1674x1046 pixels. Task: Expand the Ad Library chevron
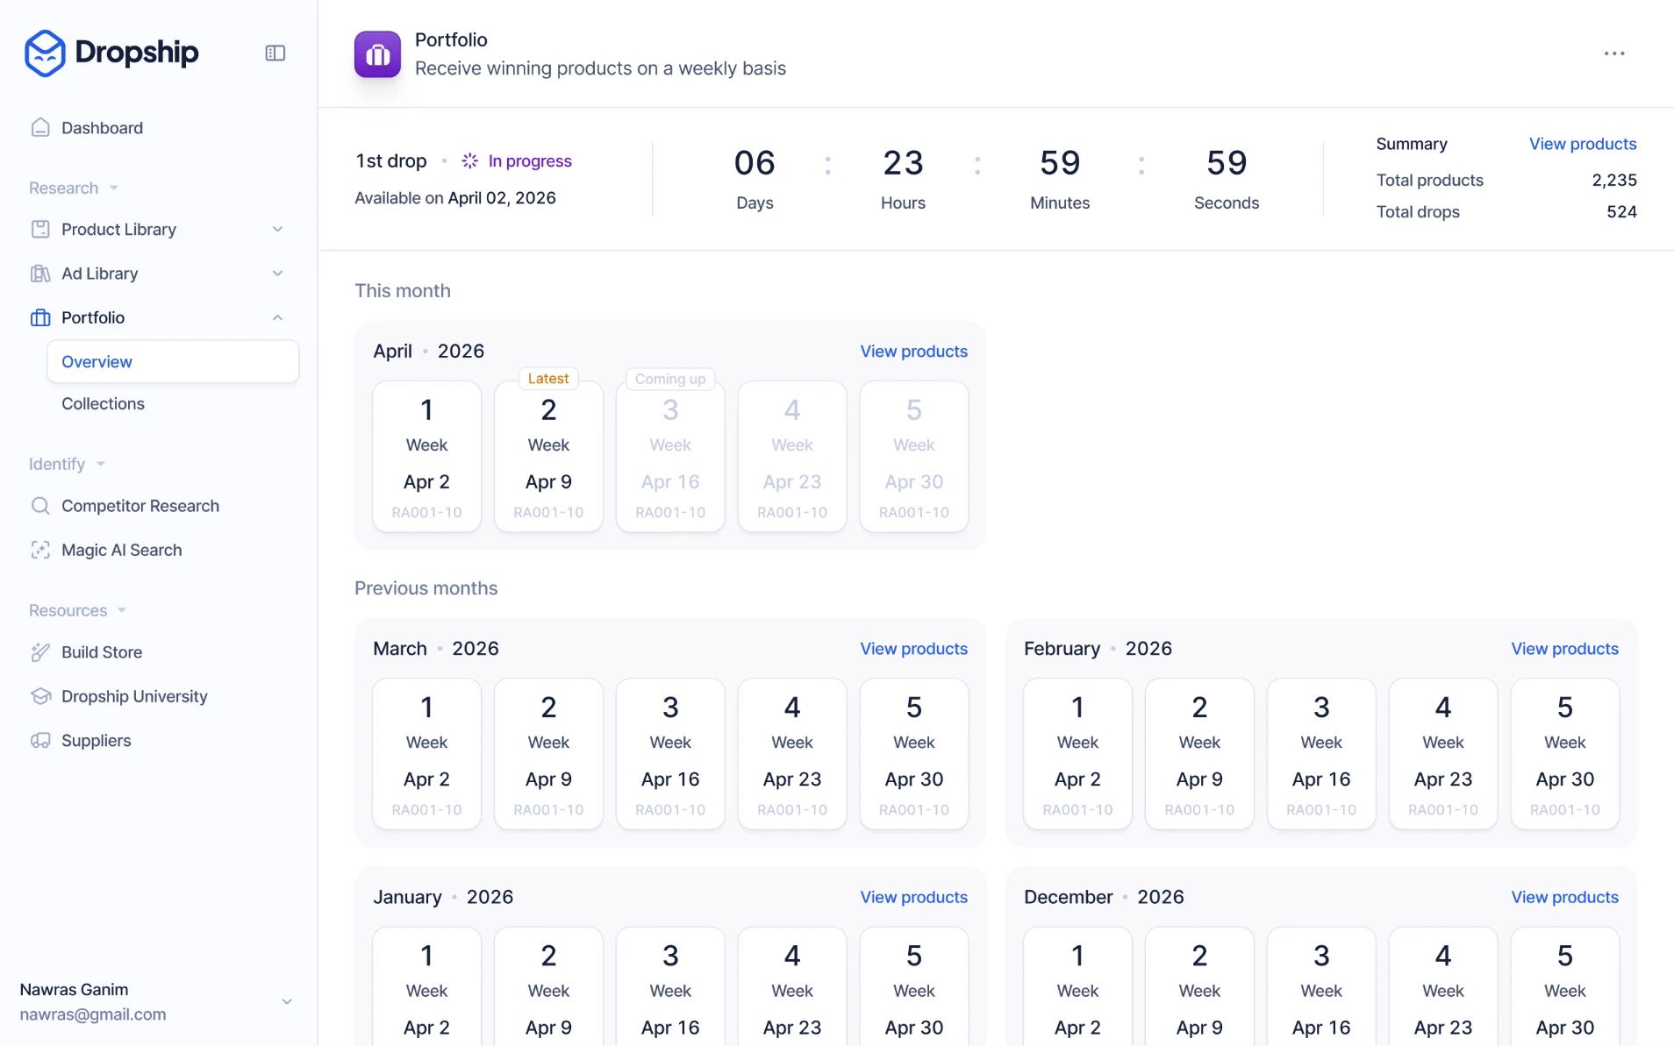click(x=277, y=274)
